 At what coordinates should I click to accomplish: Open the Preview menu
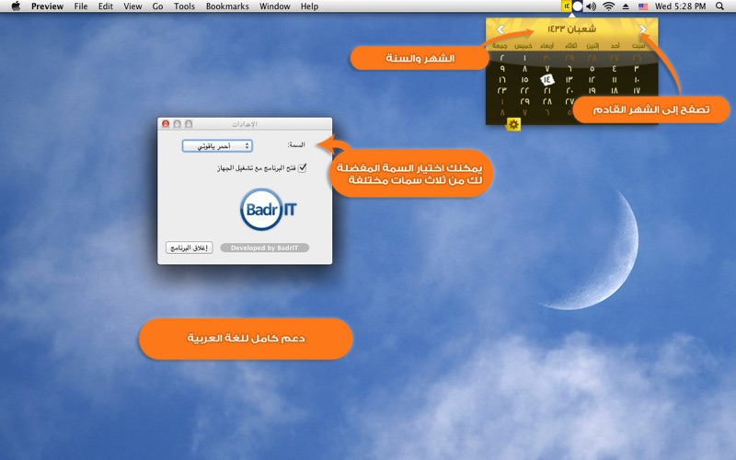47,6
